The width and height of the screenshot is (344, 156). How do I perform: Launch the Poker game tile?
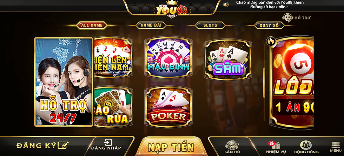click(168, 107)
